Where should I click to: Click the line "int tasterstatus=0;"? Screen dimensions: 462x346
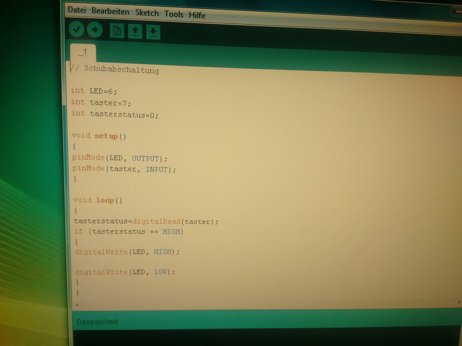click(115, 114)
